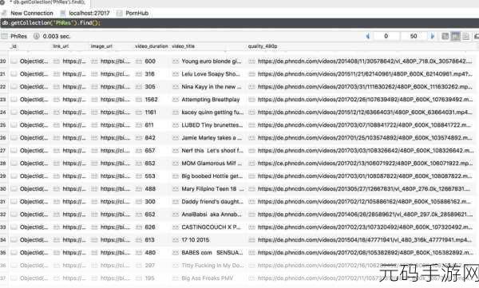This screenshot has width=479, height=288.
Task: Select the quality URL containing 111830262
Action: 366,87
